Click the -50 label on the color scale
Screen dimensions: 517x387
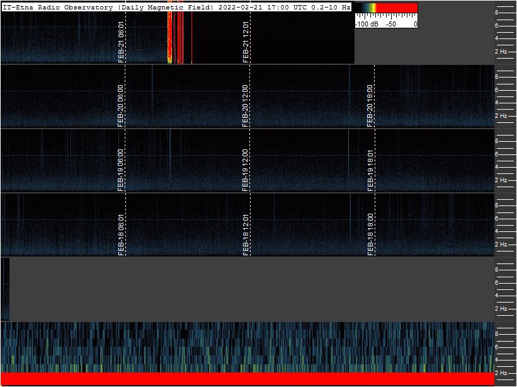(x=391, y=24)
